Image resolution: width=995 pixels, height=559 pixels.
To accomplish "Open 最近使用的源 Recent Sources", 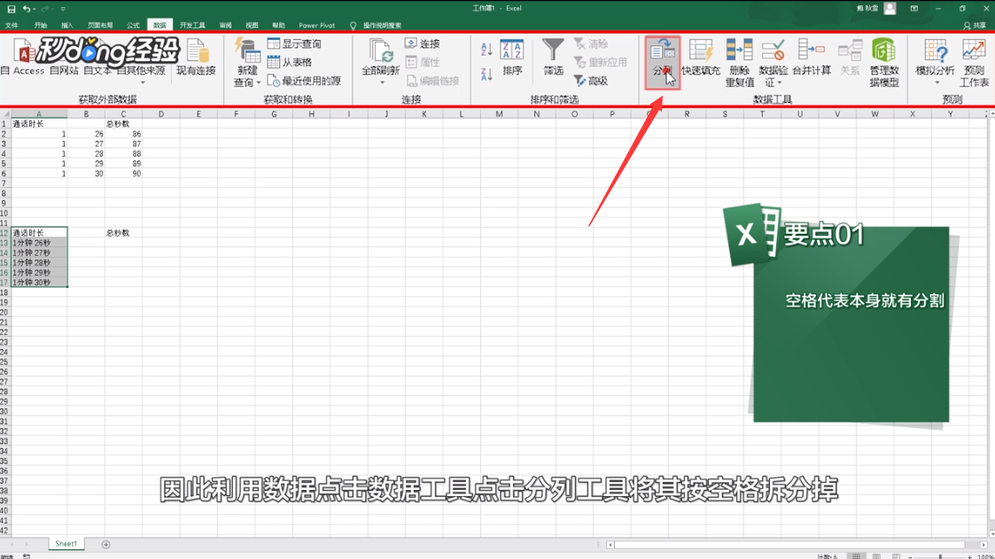I will [x=304, y=81].
